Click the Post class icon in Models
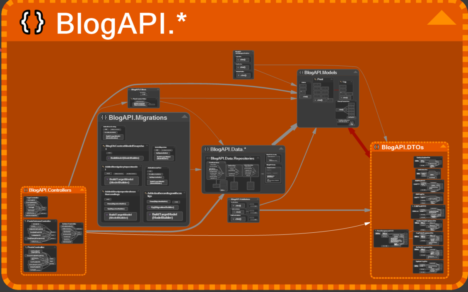The height and width of the screenshot is (292, 468). [315, 79]
